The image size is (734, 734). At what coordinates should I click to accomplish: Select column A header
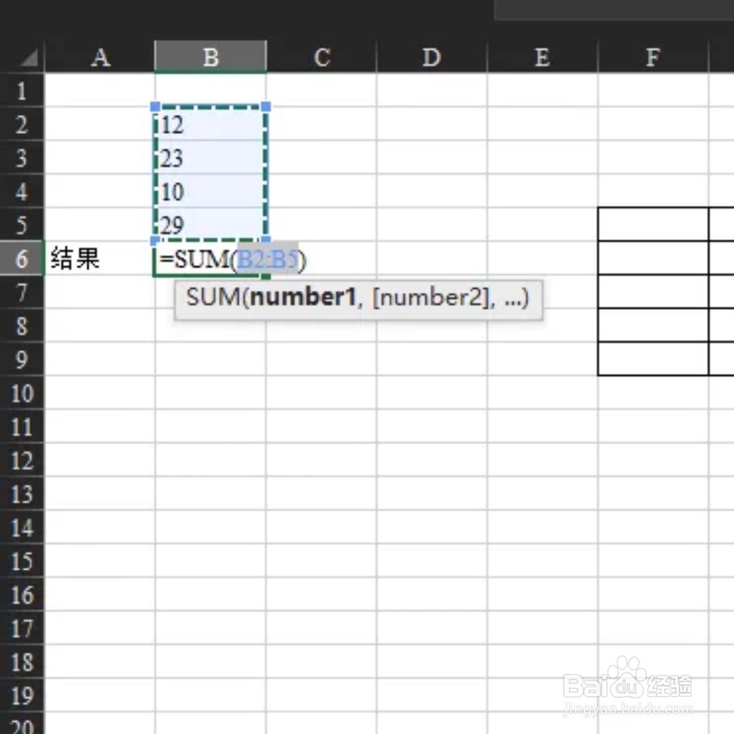pyautogui.click(x=100, y=56)
